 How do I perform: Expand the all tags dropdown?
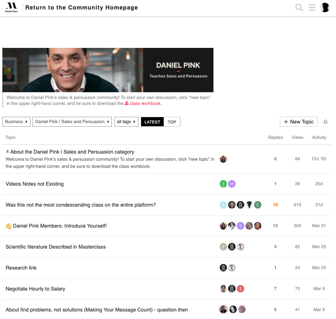[x=126, y=122]
